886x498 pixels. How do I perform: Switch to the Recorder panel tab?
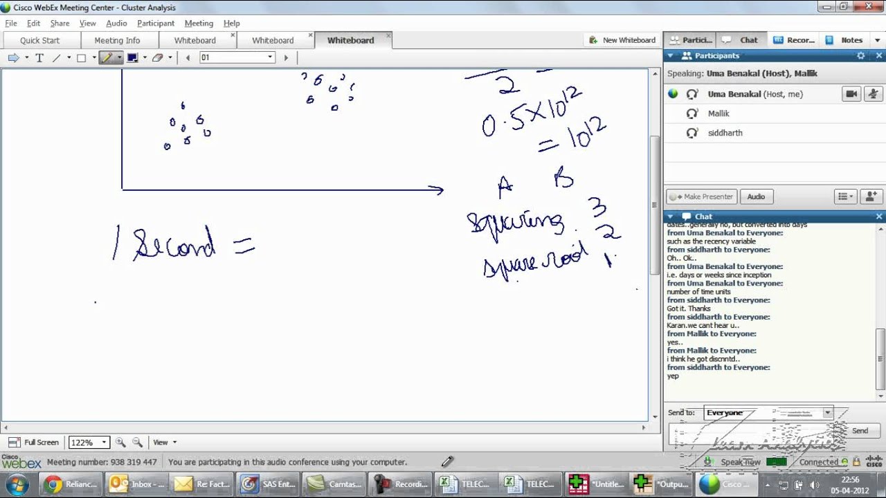(x=793, y=40)
